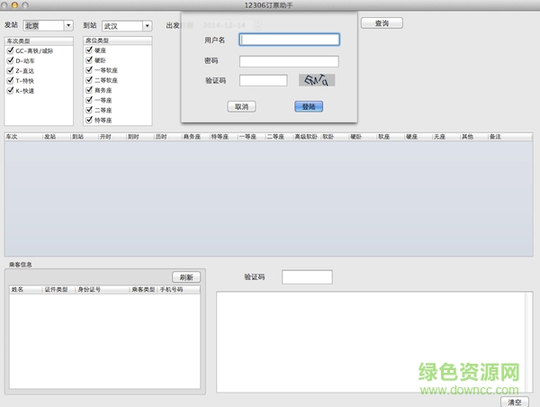Click the 其他 column header
Screen dimensions: 540x407
click(x=474, y=137)
